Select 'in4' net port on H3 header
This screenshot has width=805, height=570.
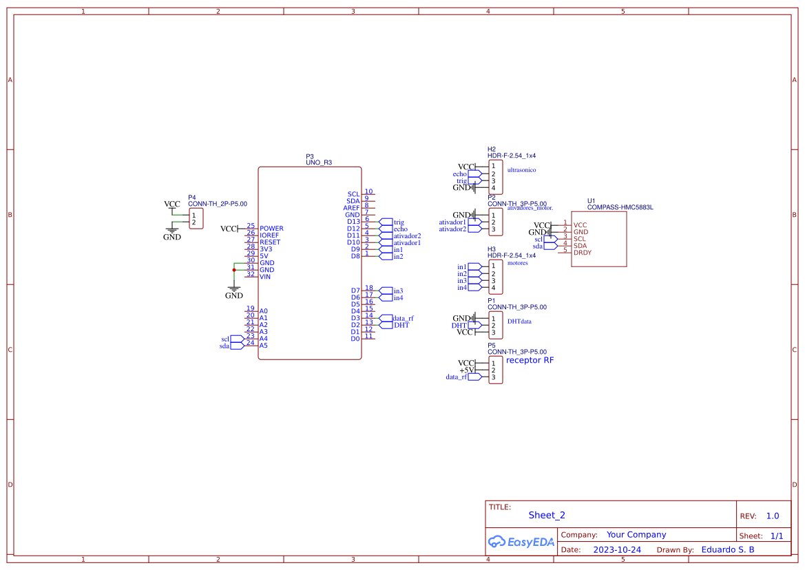(x=470, y=287)
